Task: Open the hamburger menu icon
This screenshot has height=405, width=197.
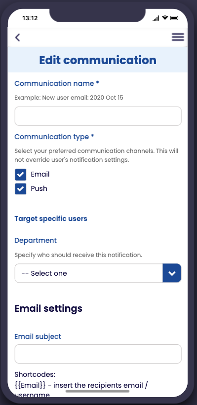Action: 178,37
